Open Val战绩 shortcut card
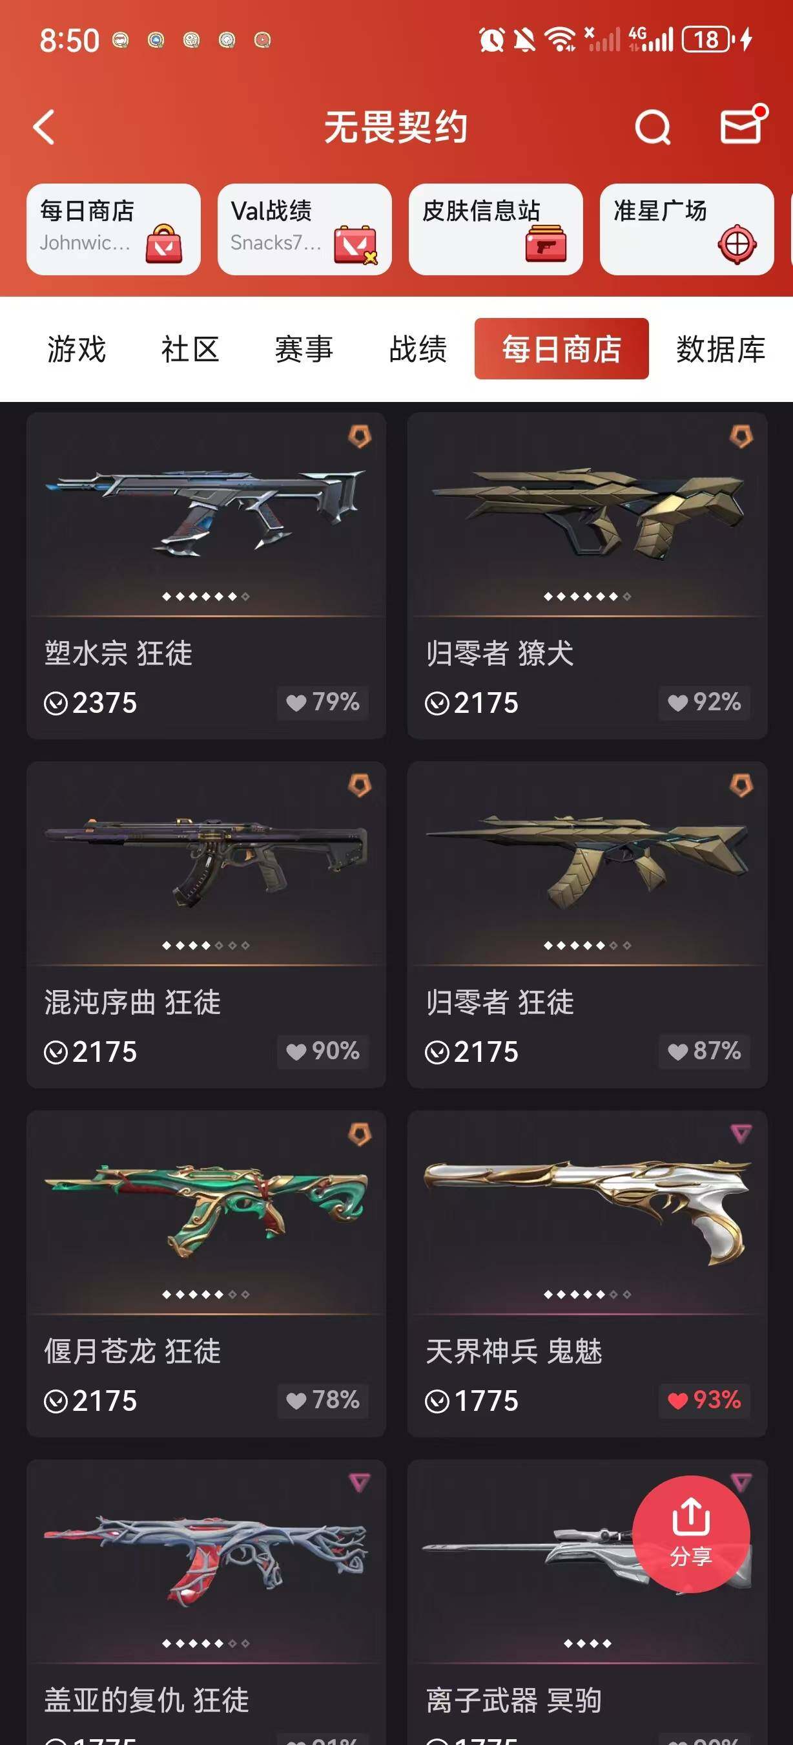Viewport: 793px width, 1745px height. pyautogui.click(x=305, y=229)
